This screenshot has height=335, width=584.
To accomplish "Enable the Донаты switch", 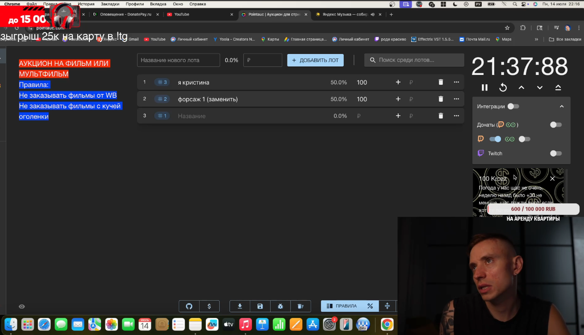I will pos(556,125).
